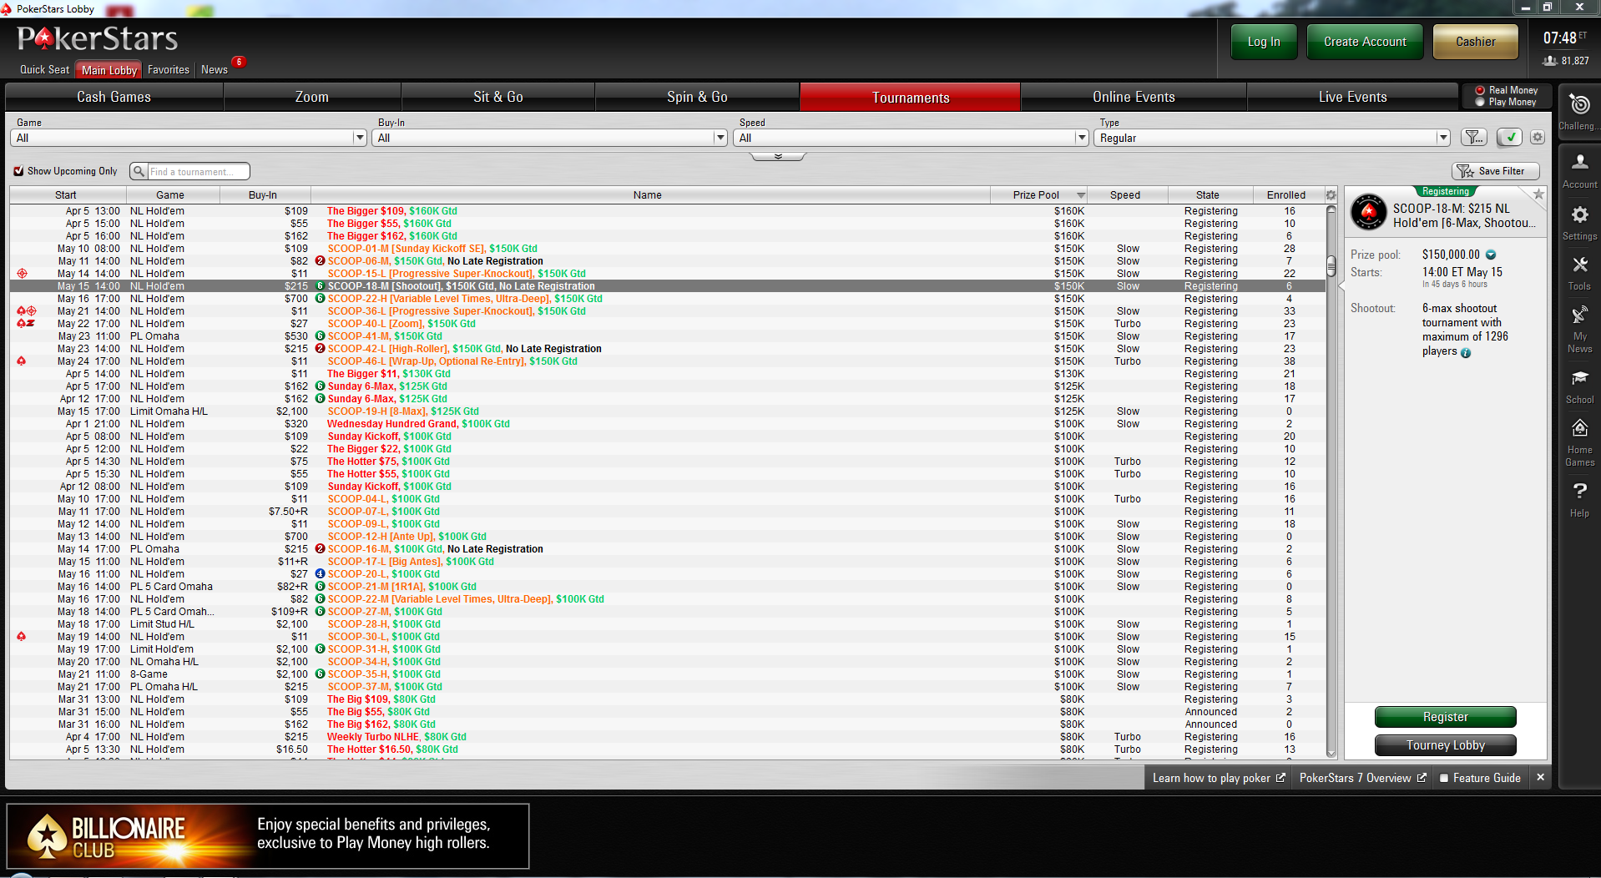Expand the additional filters chevron
Image resolution: width=1601 pixels, height=878 pixels.
pos(778,156)
